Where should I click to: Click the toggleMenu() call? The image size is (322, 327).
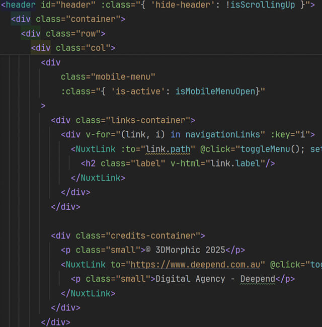pyautogui.click(x=270, y=149)
